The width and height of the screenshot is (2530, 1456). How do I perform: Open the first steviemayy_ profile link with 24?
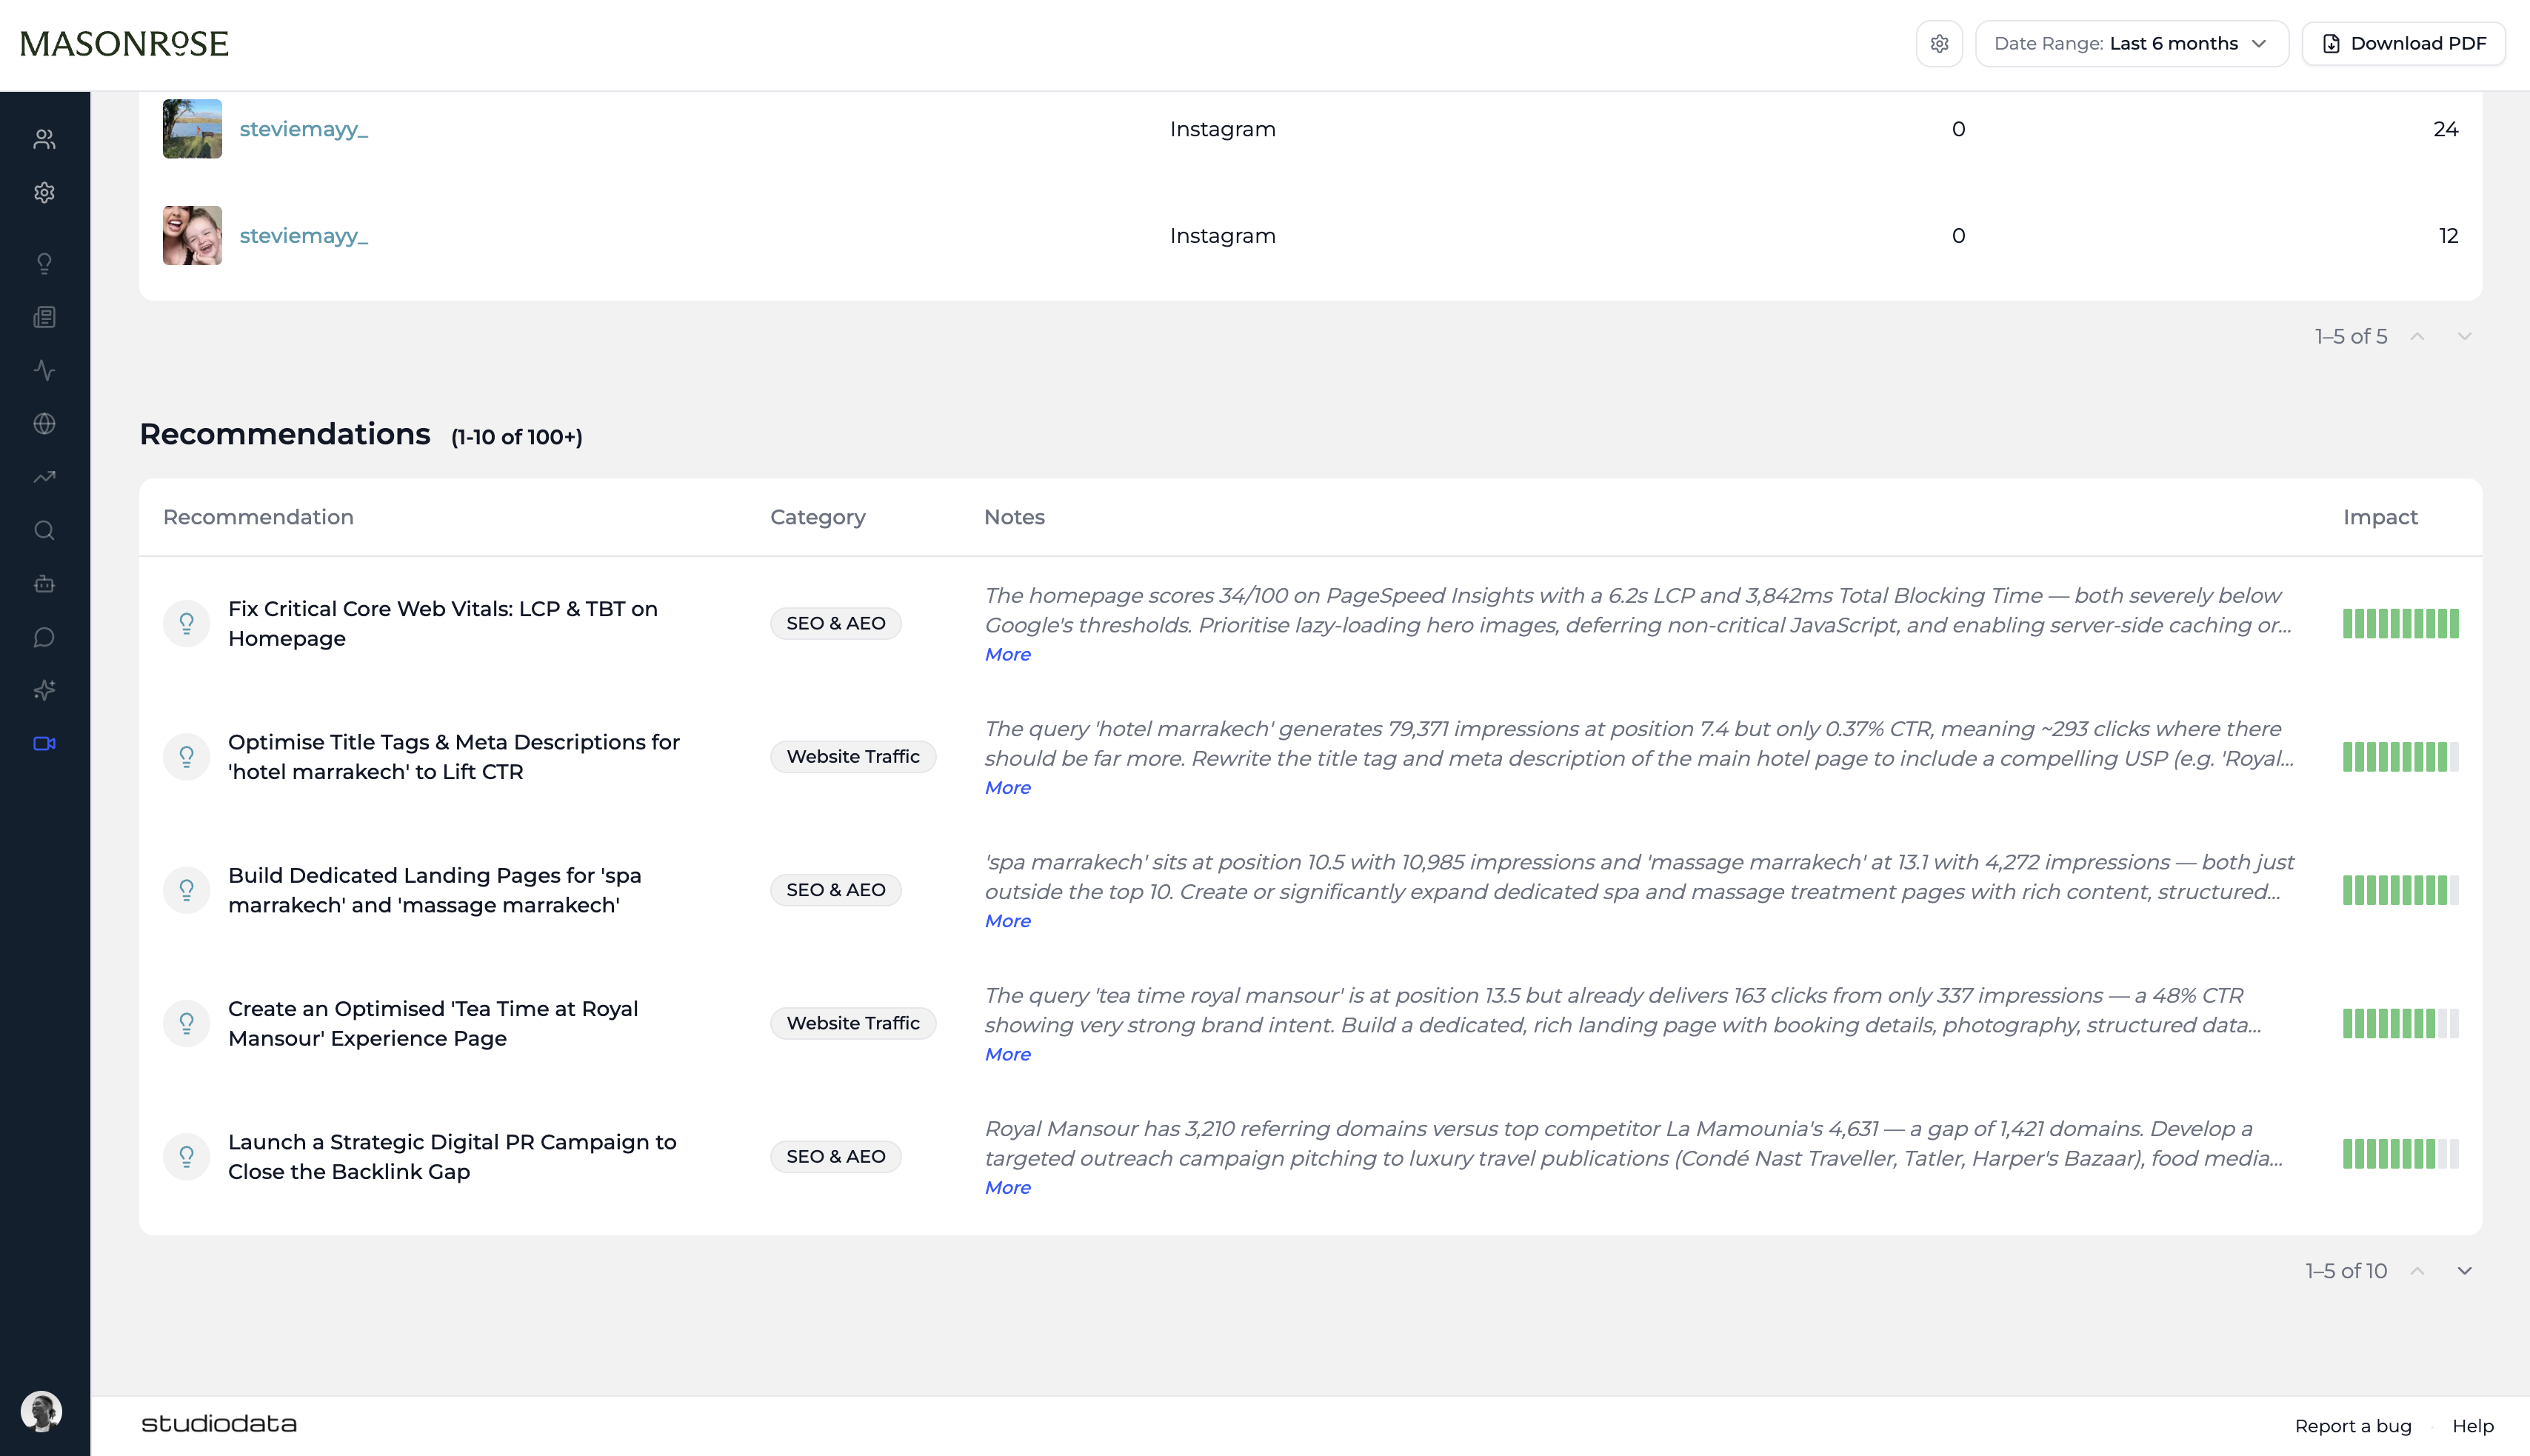[303, 129]
